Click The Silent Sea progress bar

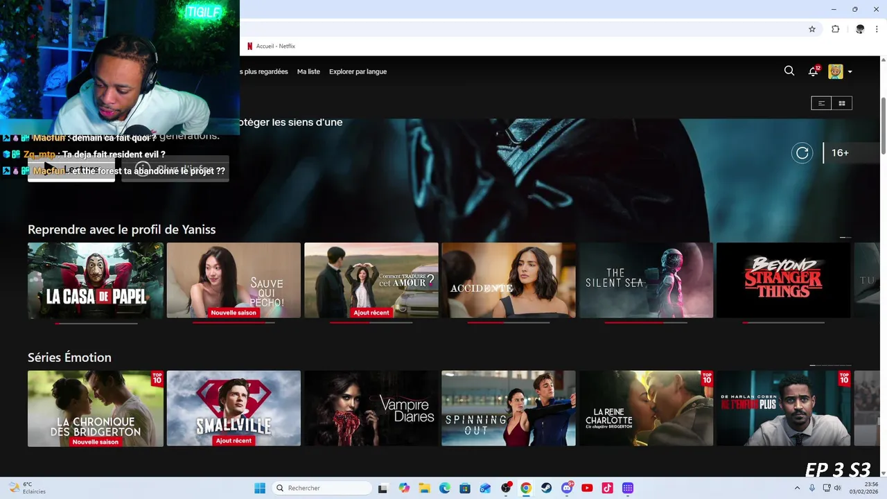(x=646, y=323)
